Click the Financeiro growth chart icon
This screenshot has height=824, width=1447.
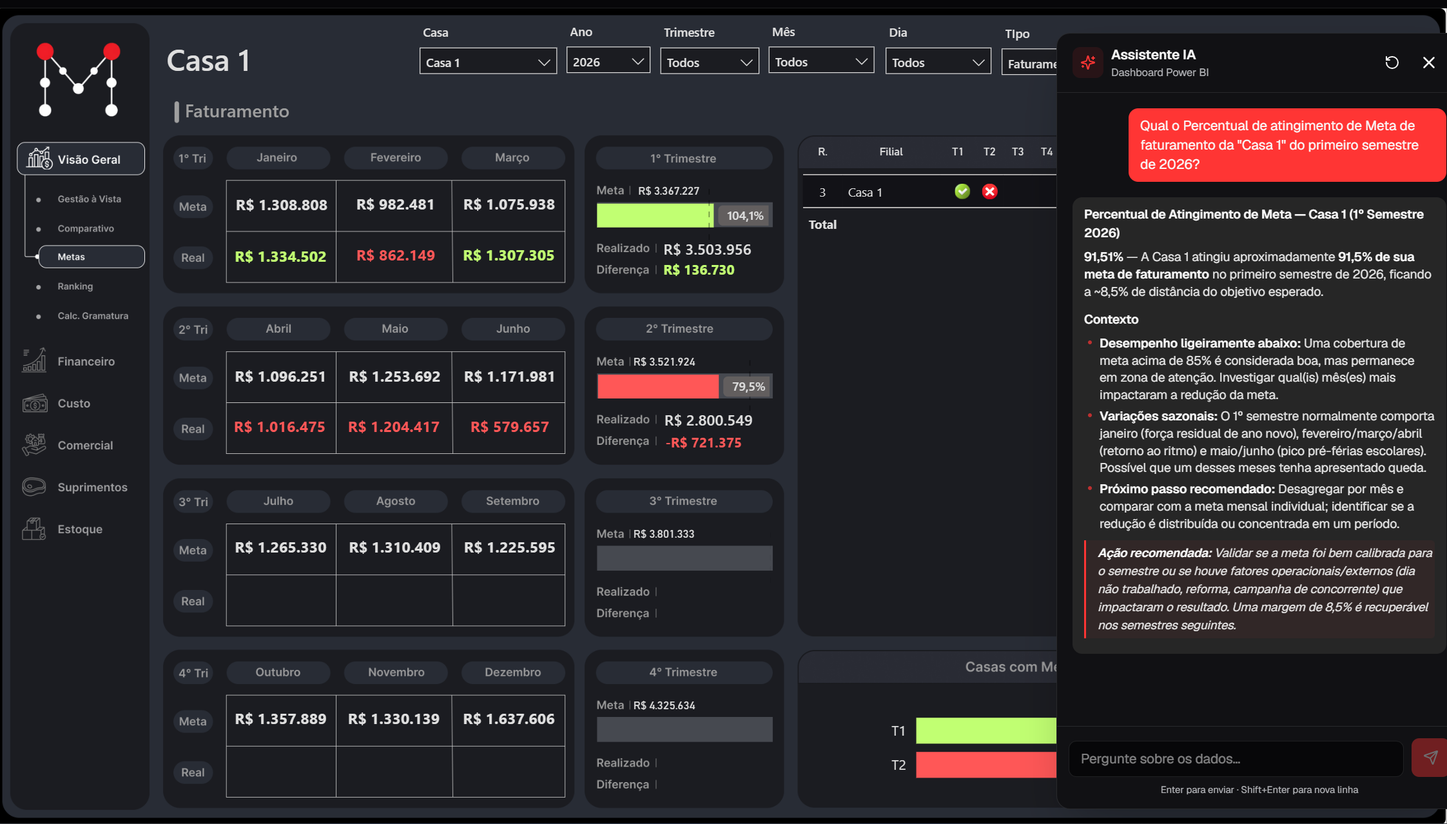click(34, 360)
